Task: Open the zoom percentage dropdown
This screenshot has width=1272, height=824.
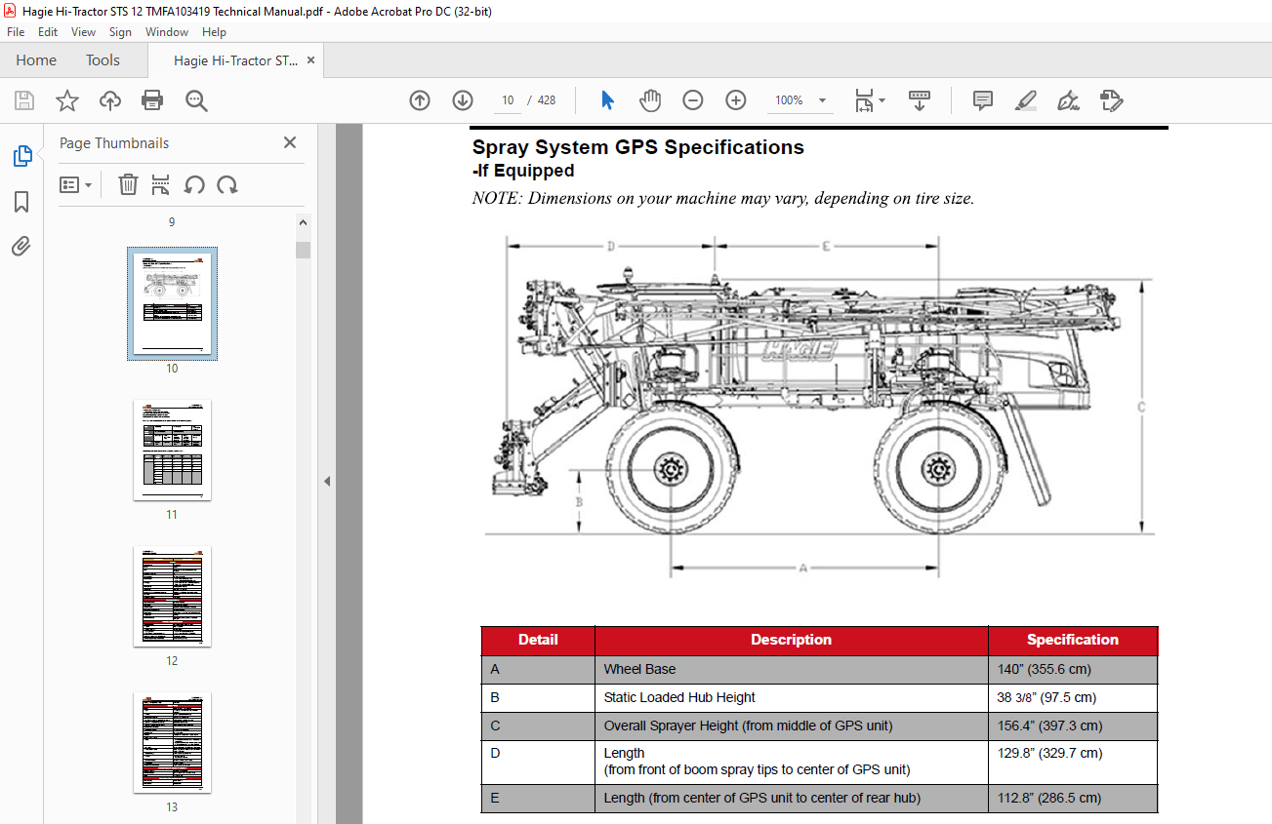Action: pyautogui.click(x=822, y=100)
